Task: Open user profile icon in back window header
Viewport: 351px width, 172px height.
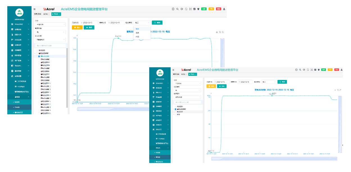Action: pyautogui.click(x=224, y=9)
